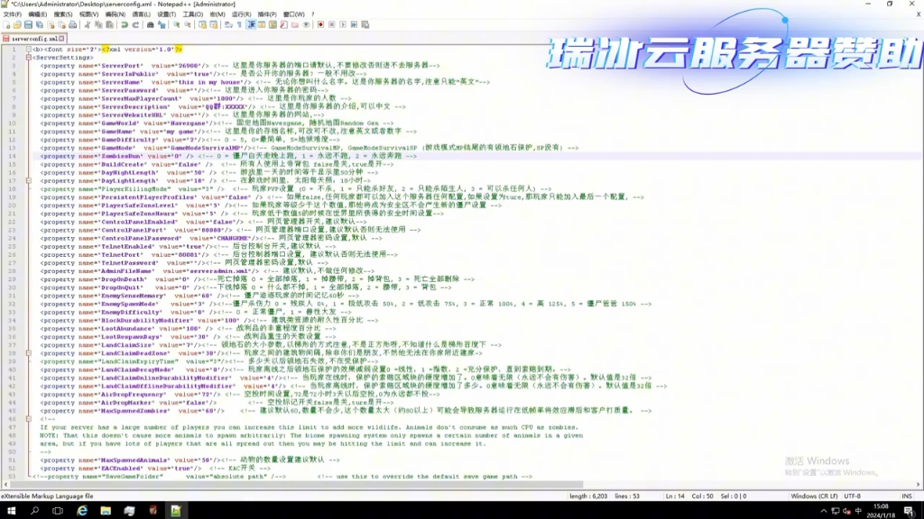Click the right arrow of horizontal scrollbar

pyautogui.click(x=918, y=485)
